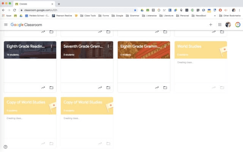Open the Chrome profile avatar in toolbar
This screenshot has width=243, height=152.
tap(234, 10)
